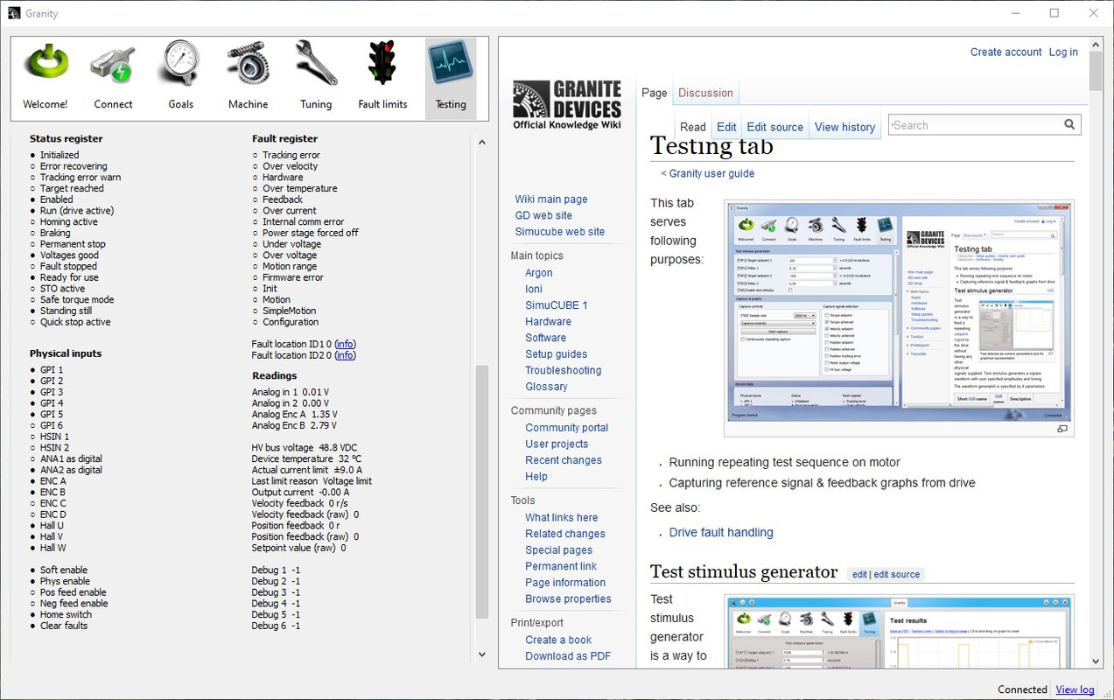
Task: Click the left panel scroll up arrow
Action: (482, 141)
